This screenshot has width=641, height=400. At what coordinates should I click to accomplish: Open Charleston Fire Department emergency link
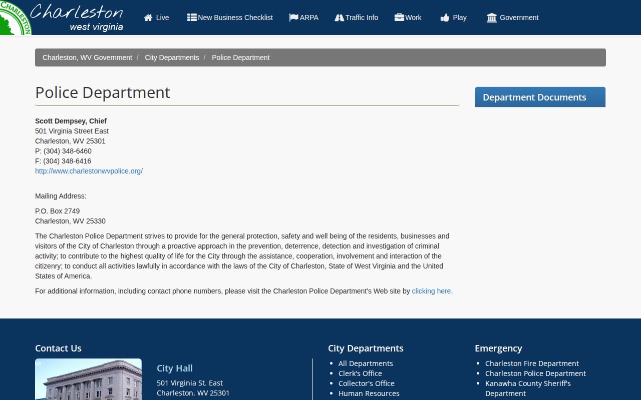coord(532,363)
